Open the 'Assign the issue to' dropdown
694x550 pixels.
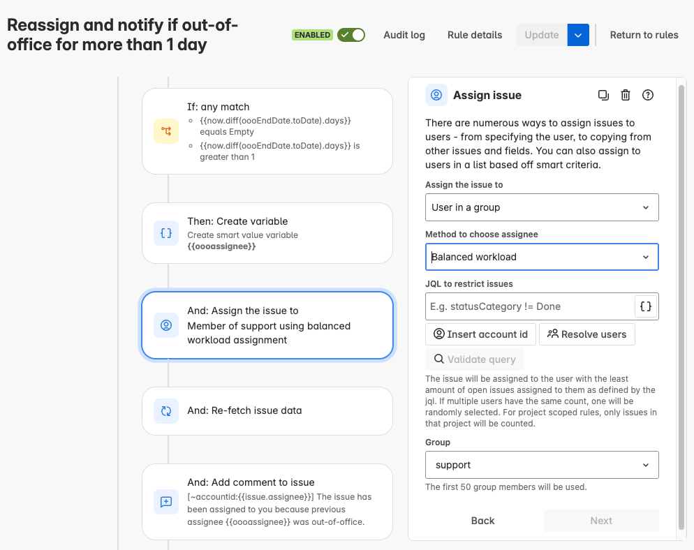pyautogui.click(x=542, y=207)
